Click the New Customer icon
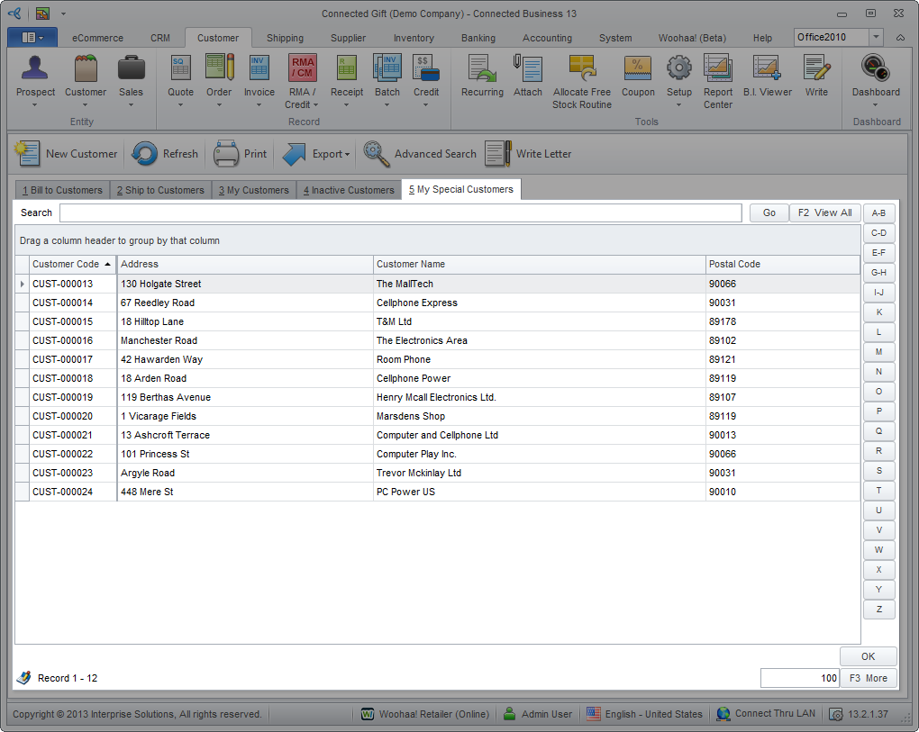 click(28, 154)
